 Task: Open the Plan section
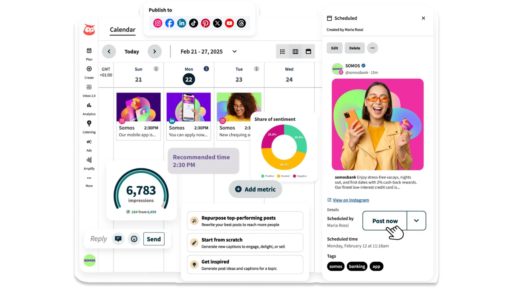pyautogui.click(x=89, y=54)
